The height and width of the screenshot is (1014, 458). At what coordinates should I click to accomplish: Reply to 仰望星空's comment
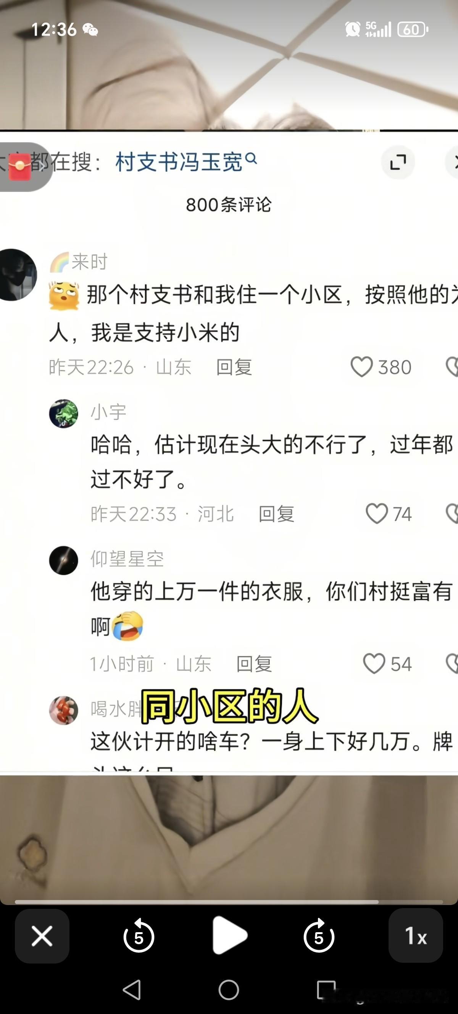point(254,664)
